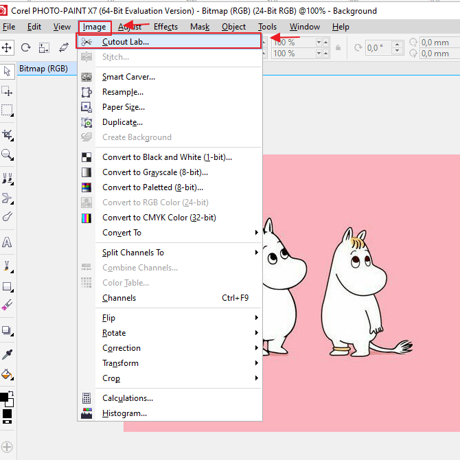This screenshot has height=460, width=460.
Task: Click the Duplicate icon
Action: coord(87,123)
